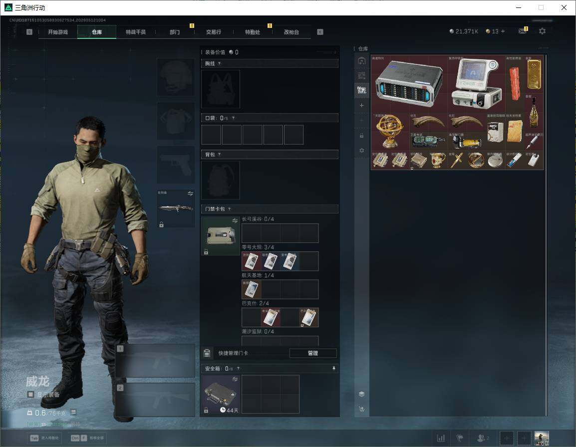
Task: Select second stash tab icon in sidebar
Action: click(361, 76)
